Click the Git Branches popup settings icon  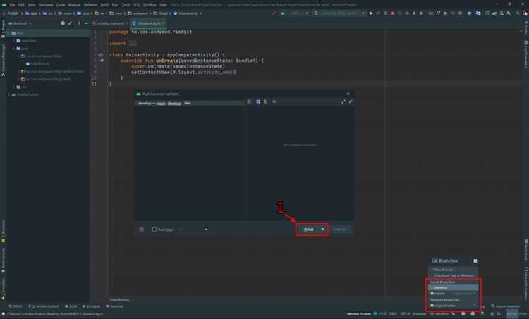click(475, 261)
